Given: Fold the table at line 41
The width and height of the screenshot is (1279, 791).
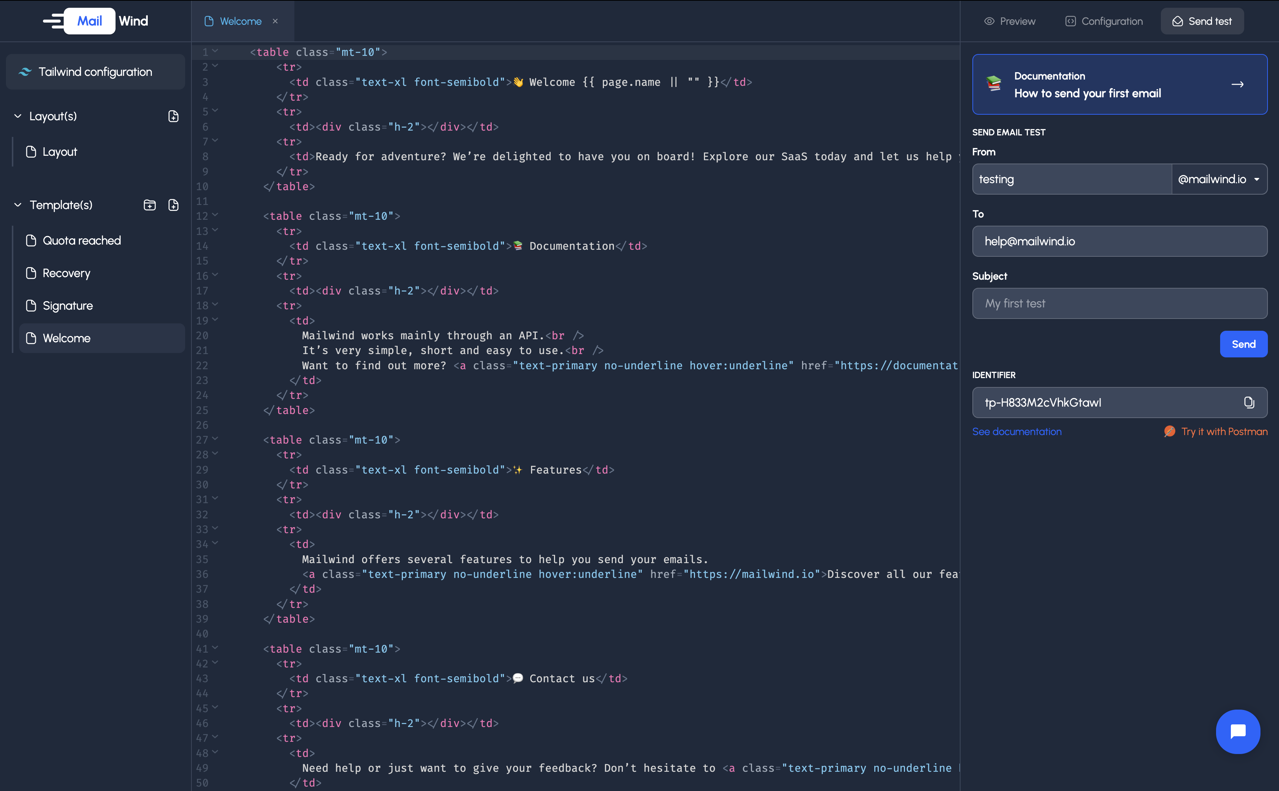Looking at the screenshot, I should point(215,648).
